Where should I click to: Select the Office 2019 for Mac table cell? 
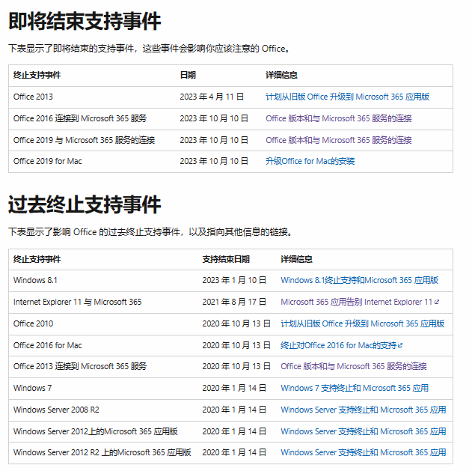48,161
